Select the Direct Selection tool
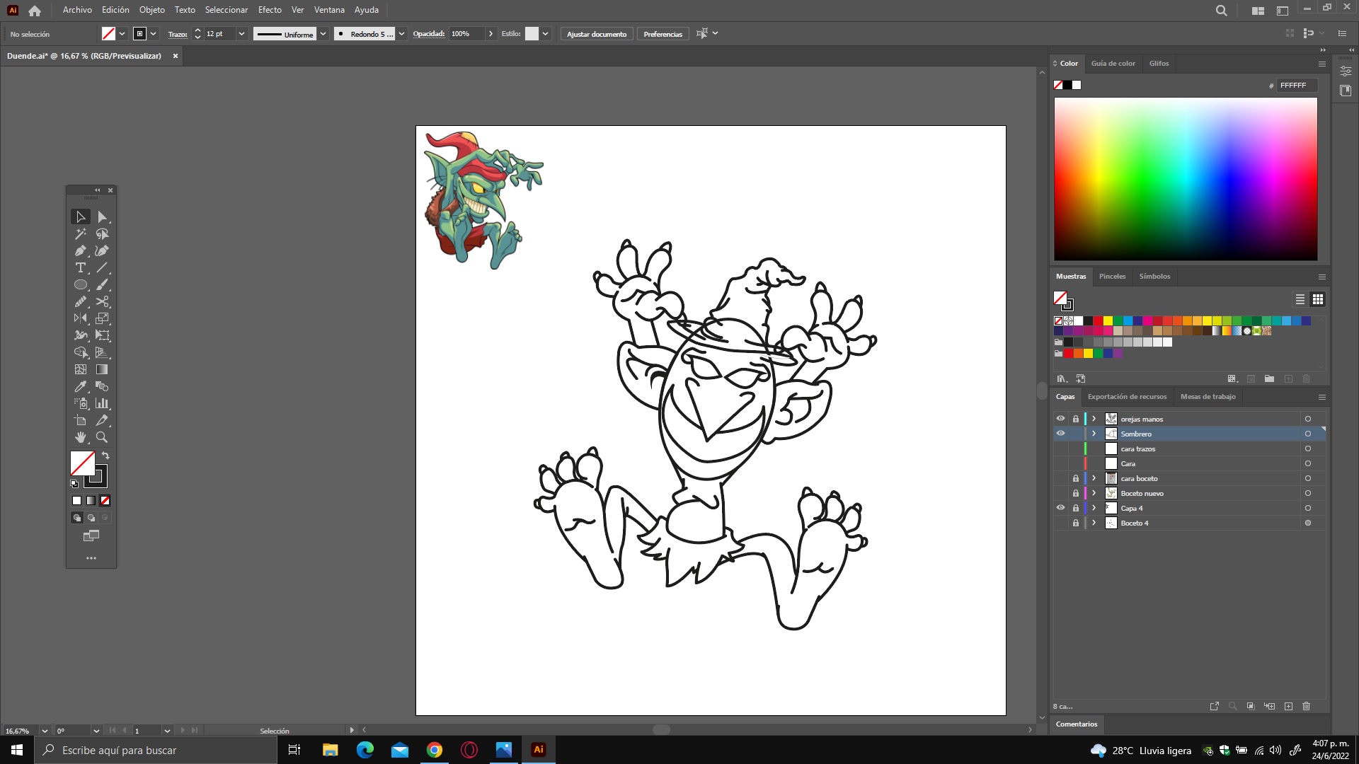Screen dimensions: 1359x764 click(x=102, y=217)
